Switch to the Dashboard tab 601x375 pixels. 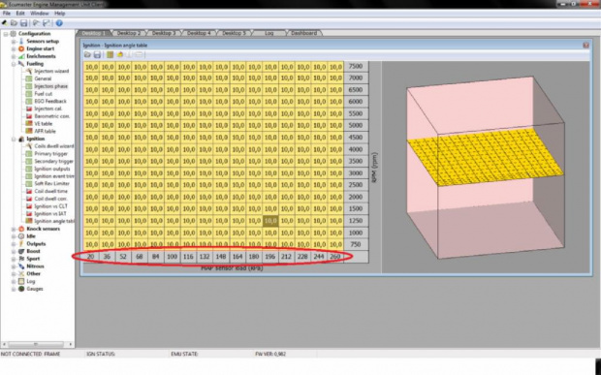(x=303, y=33)
